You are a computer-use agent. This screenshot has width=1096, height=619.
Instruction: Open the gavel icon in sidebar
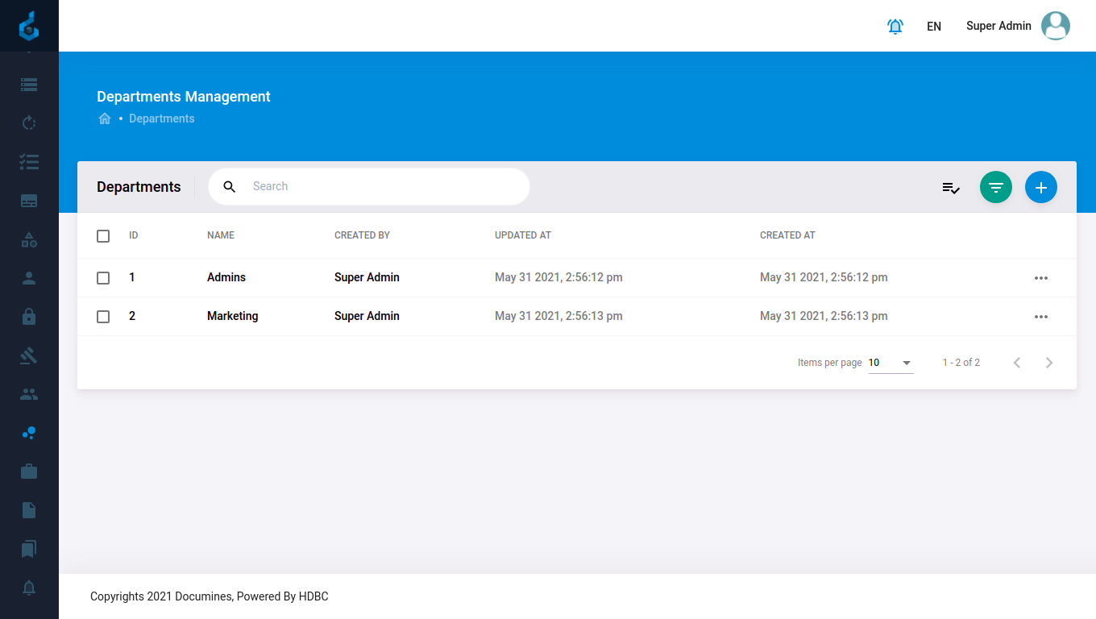click(x=29, y=355)
